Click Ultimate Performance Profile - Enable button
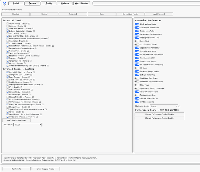 [x=159, y=118]
